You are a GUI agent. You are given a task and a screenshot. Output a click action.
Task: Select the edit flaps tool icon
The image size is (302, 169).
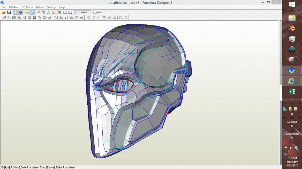point(19,18)
